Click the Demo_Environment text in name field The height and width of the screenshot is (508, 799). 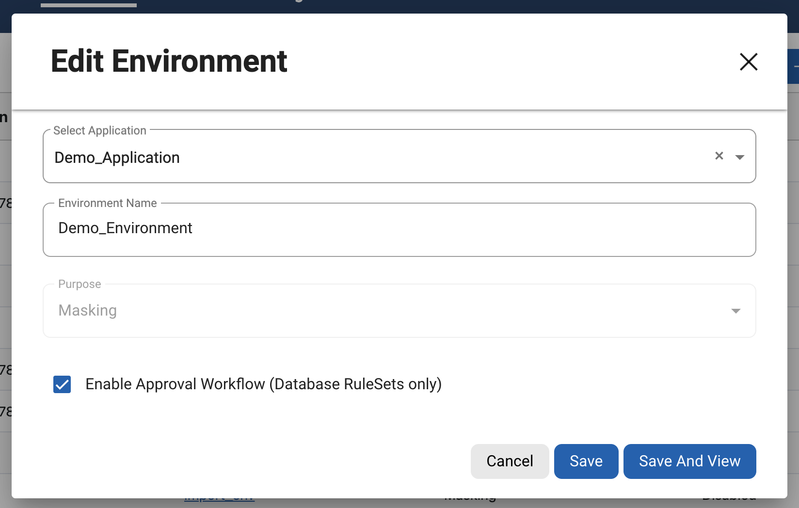click(125, 228)
